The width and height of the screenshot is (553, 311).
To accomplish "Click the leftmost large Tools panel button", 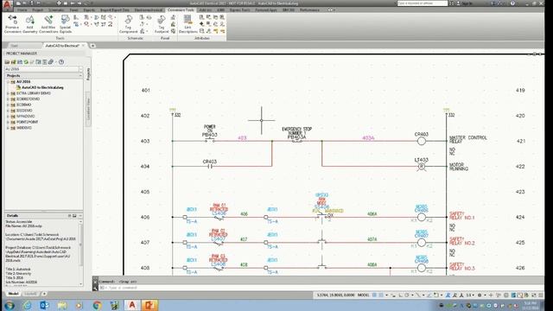I will tap(12, 24).
